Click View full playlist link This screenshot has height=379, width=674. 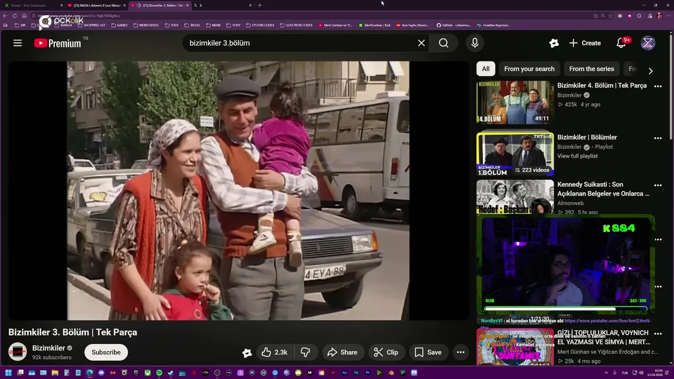578,156
